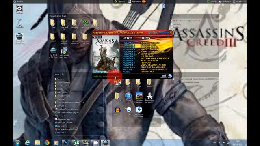Select the DISABLE ALL effect
260x146 pixels.
[147, 71]
